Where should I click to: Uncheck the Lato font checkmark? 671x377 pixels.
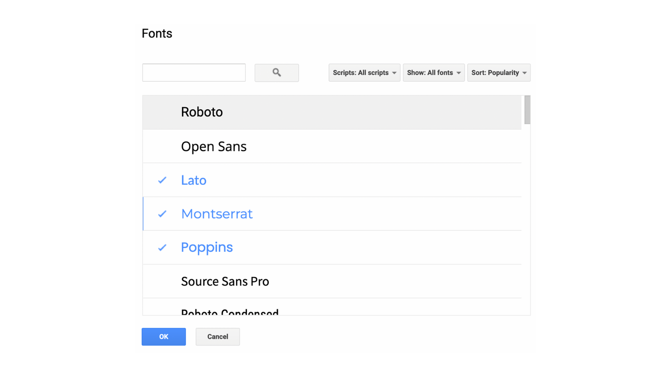pyautogui.click(x=162, y=180)
